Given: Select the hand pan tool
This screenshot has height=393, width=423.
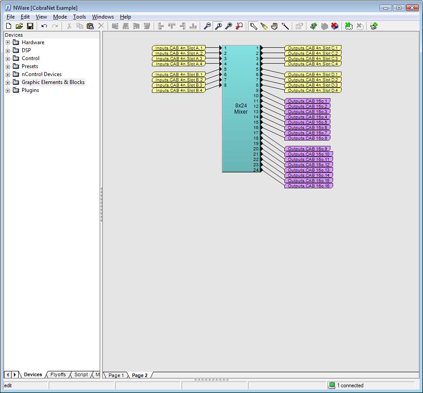Looking at the screenshot, I should coord(275,26).
